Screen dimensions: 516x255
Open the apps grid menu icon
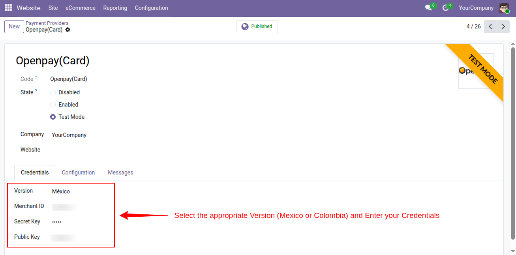click(8, 8)
